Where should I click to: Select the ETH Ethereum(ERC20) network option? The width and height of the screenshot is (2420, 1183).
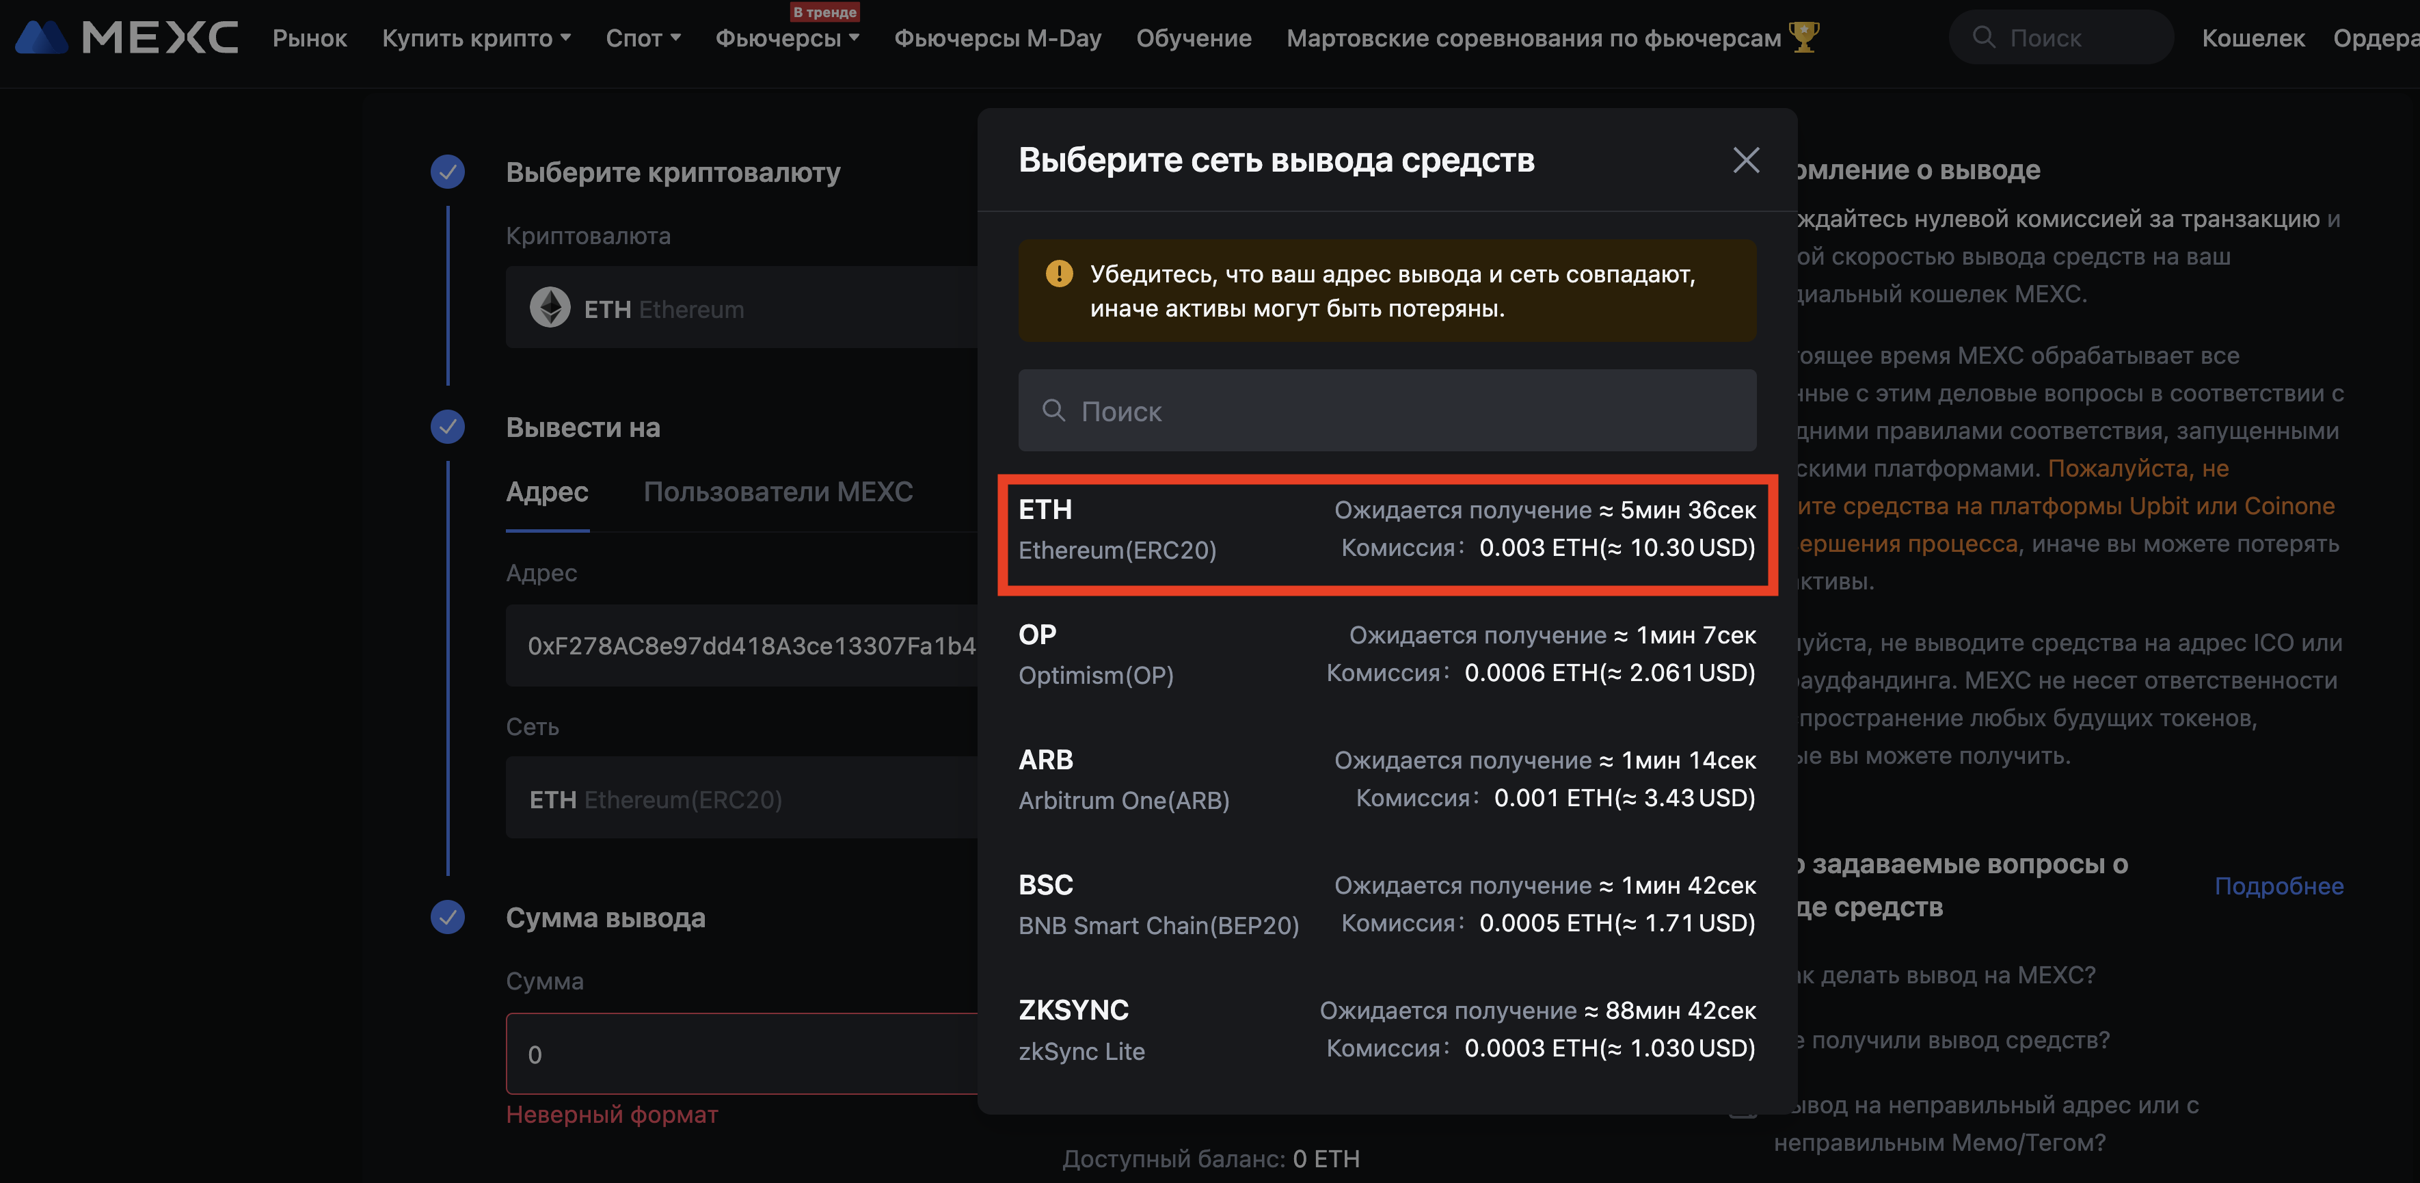pos(1386,530)
